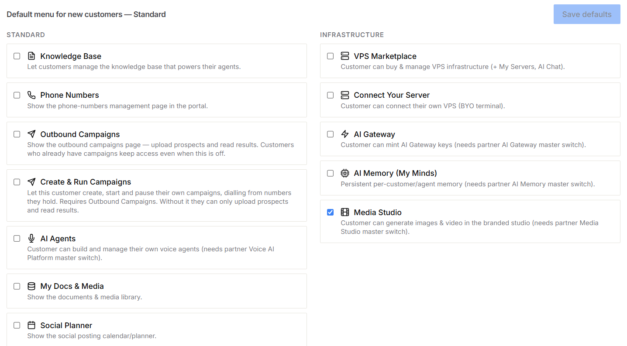The image size is (627, 346).
Task: Check the Outbound Campaigns checkbox
Action: pos(17,134)
